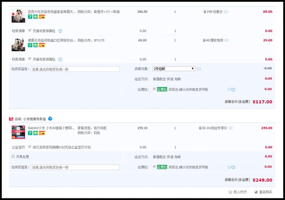The width and height of the screenshot is (285, 200).
Task: Open the 桌面化妆品收纳盒口红架梳妆台 product title link
Action: 52,40
